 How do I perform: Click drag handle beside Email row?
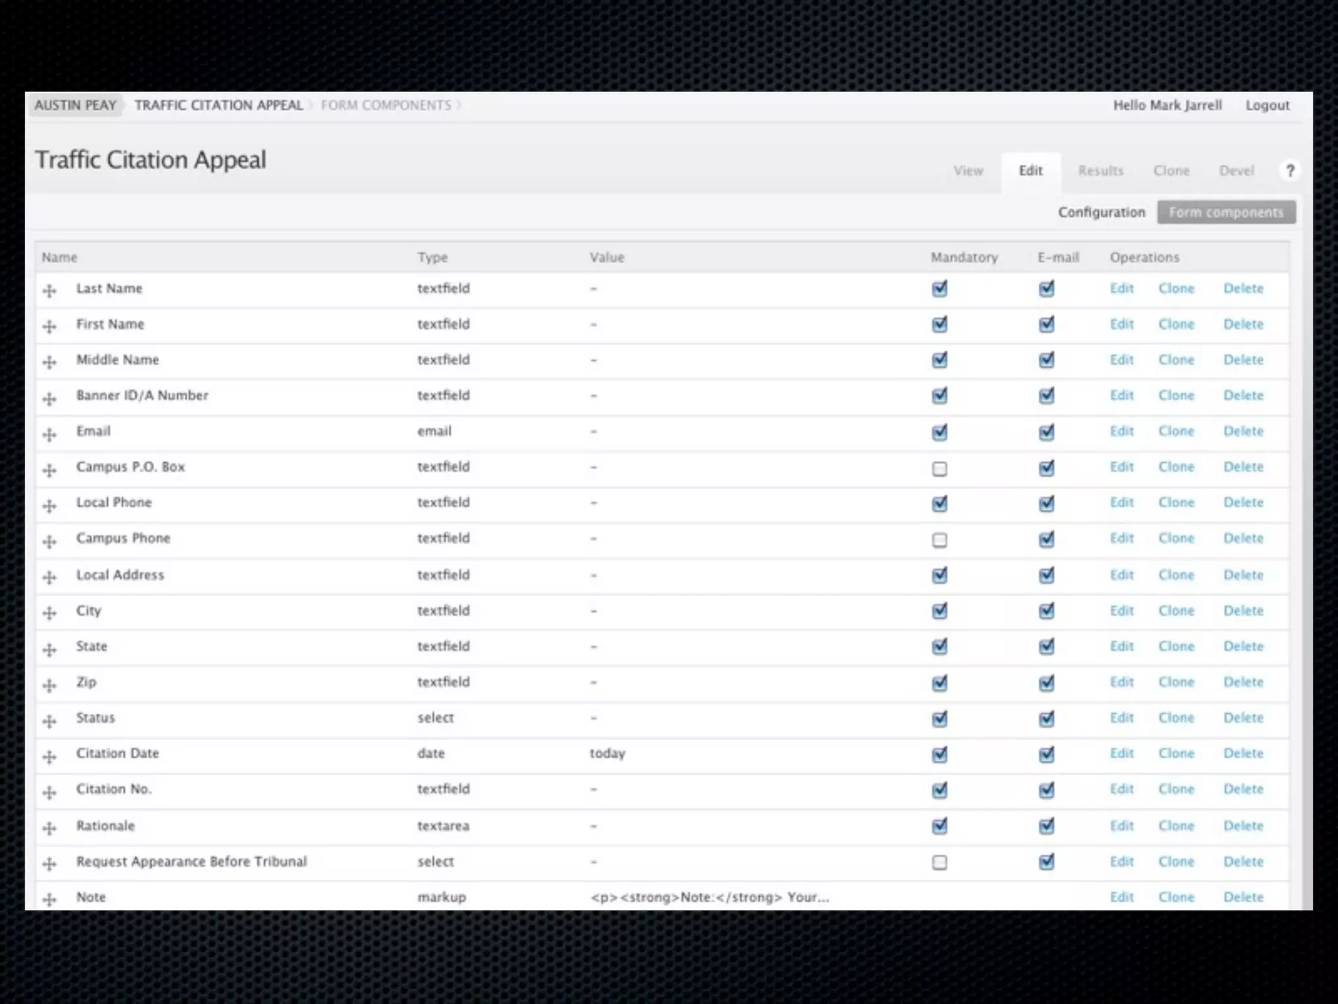(x=50, y=434)
